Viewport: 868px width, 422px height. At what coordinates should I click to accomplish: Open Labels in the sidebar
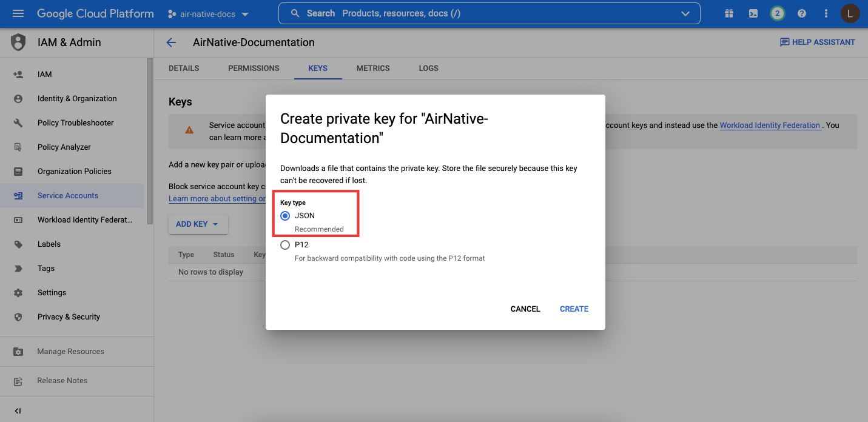click(49, 244)
